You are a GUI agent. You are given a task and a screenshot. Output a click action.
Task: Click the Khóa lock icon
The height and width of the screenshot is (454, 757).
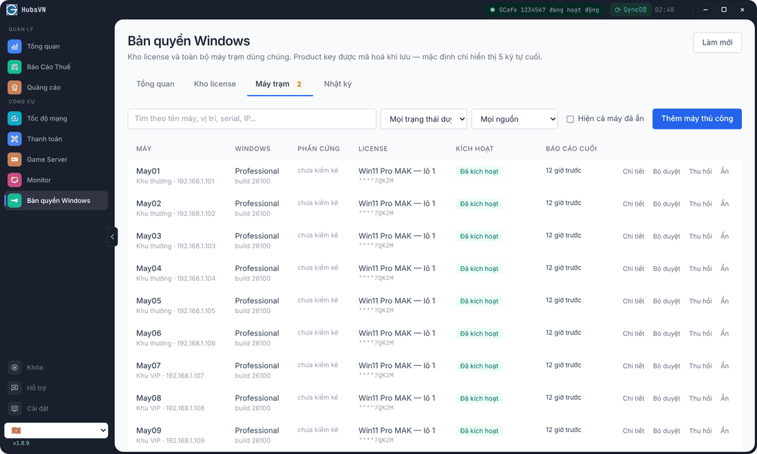pyautogui.click(x=14, y=367)
